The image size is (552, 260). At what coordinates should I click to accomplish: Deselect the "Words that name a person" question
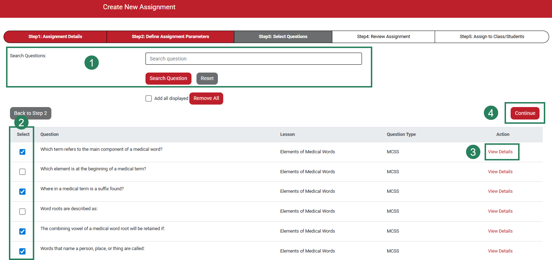click(x=22, y=251)
